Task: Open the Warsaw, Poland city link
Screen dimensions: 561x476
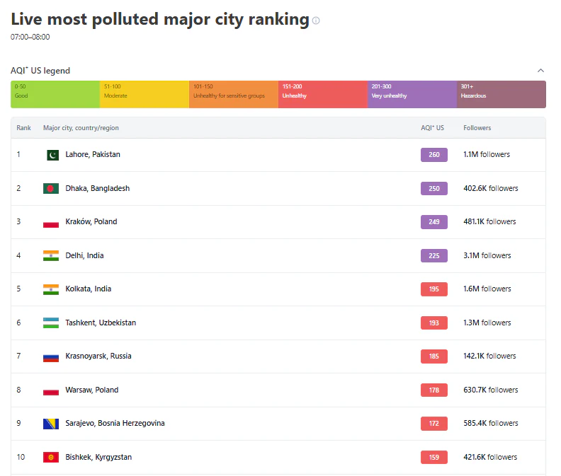Action: coord(92,390)
